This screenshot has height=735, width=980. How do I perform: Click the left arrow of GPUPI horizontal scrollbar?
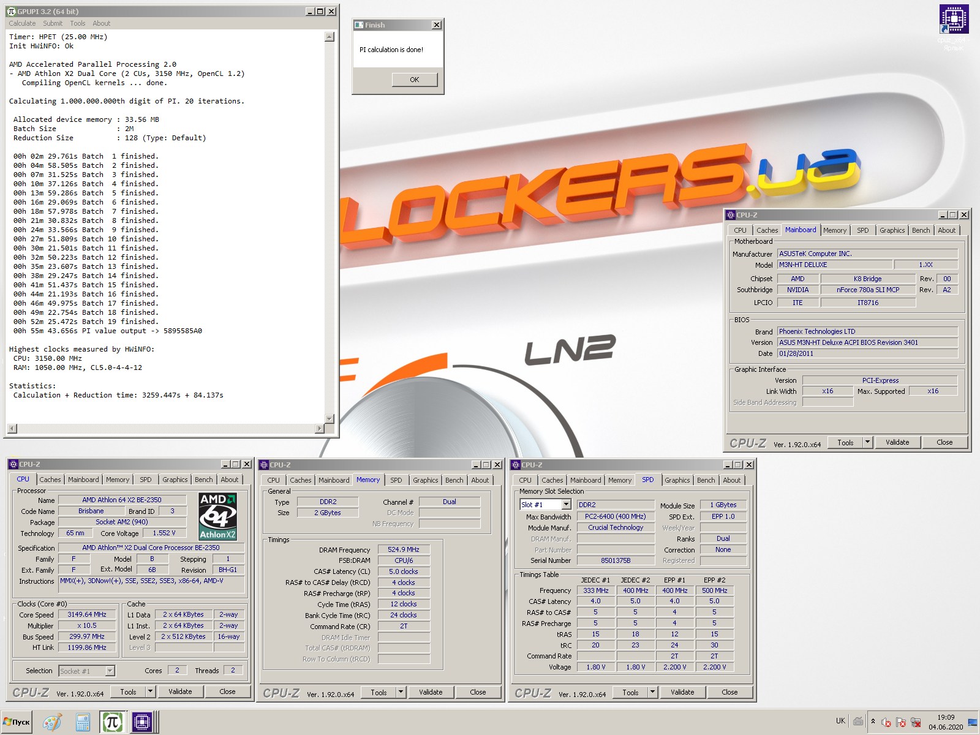pyautogui.click(x=11, y=428)
